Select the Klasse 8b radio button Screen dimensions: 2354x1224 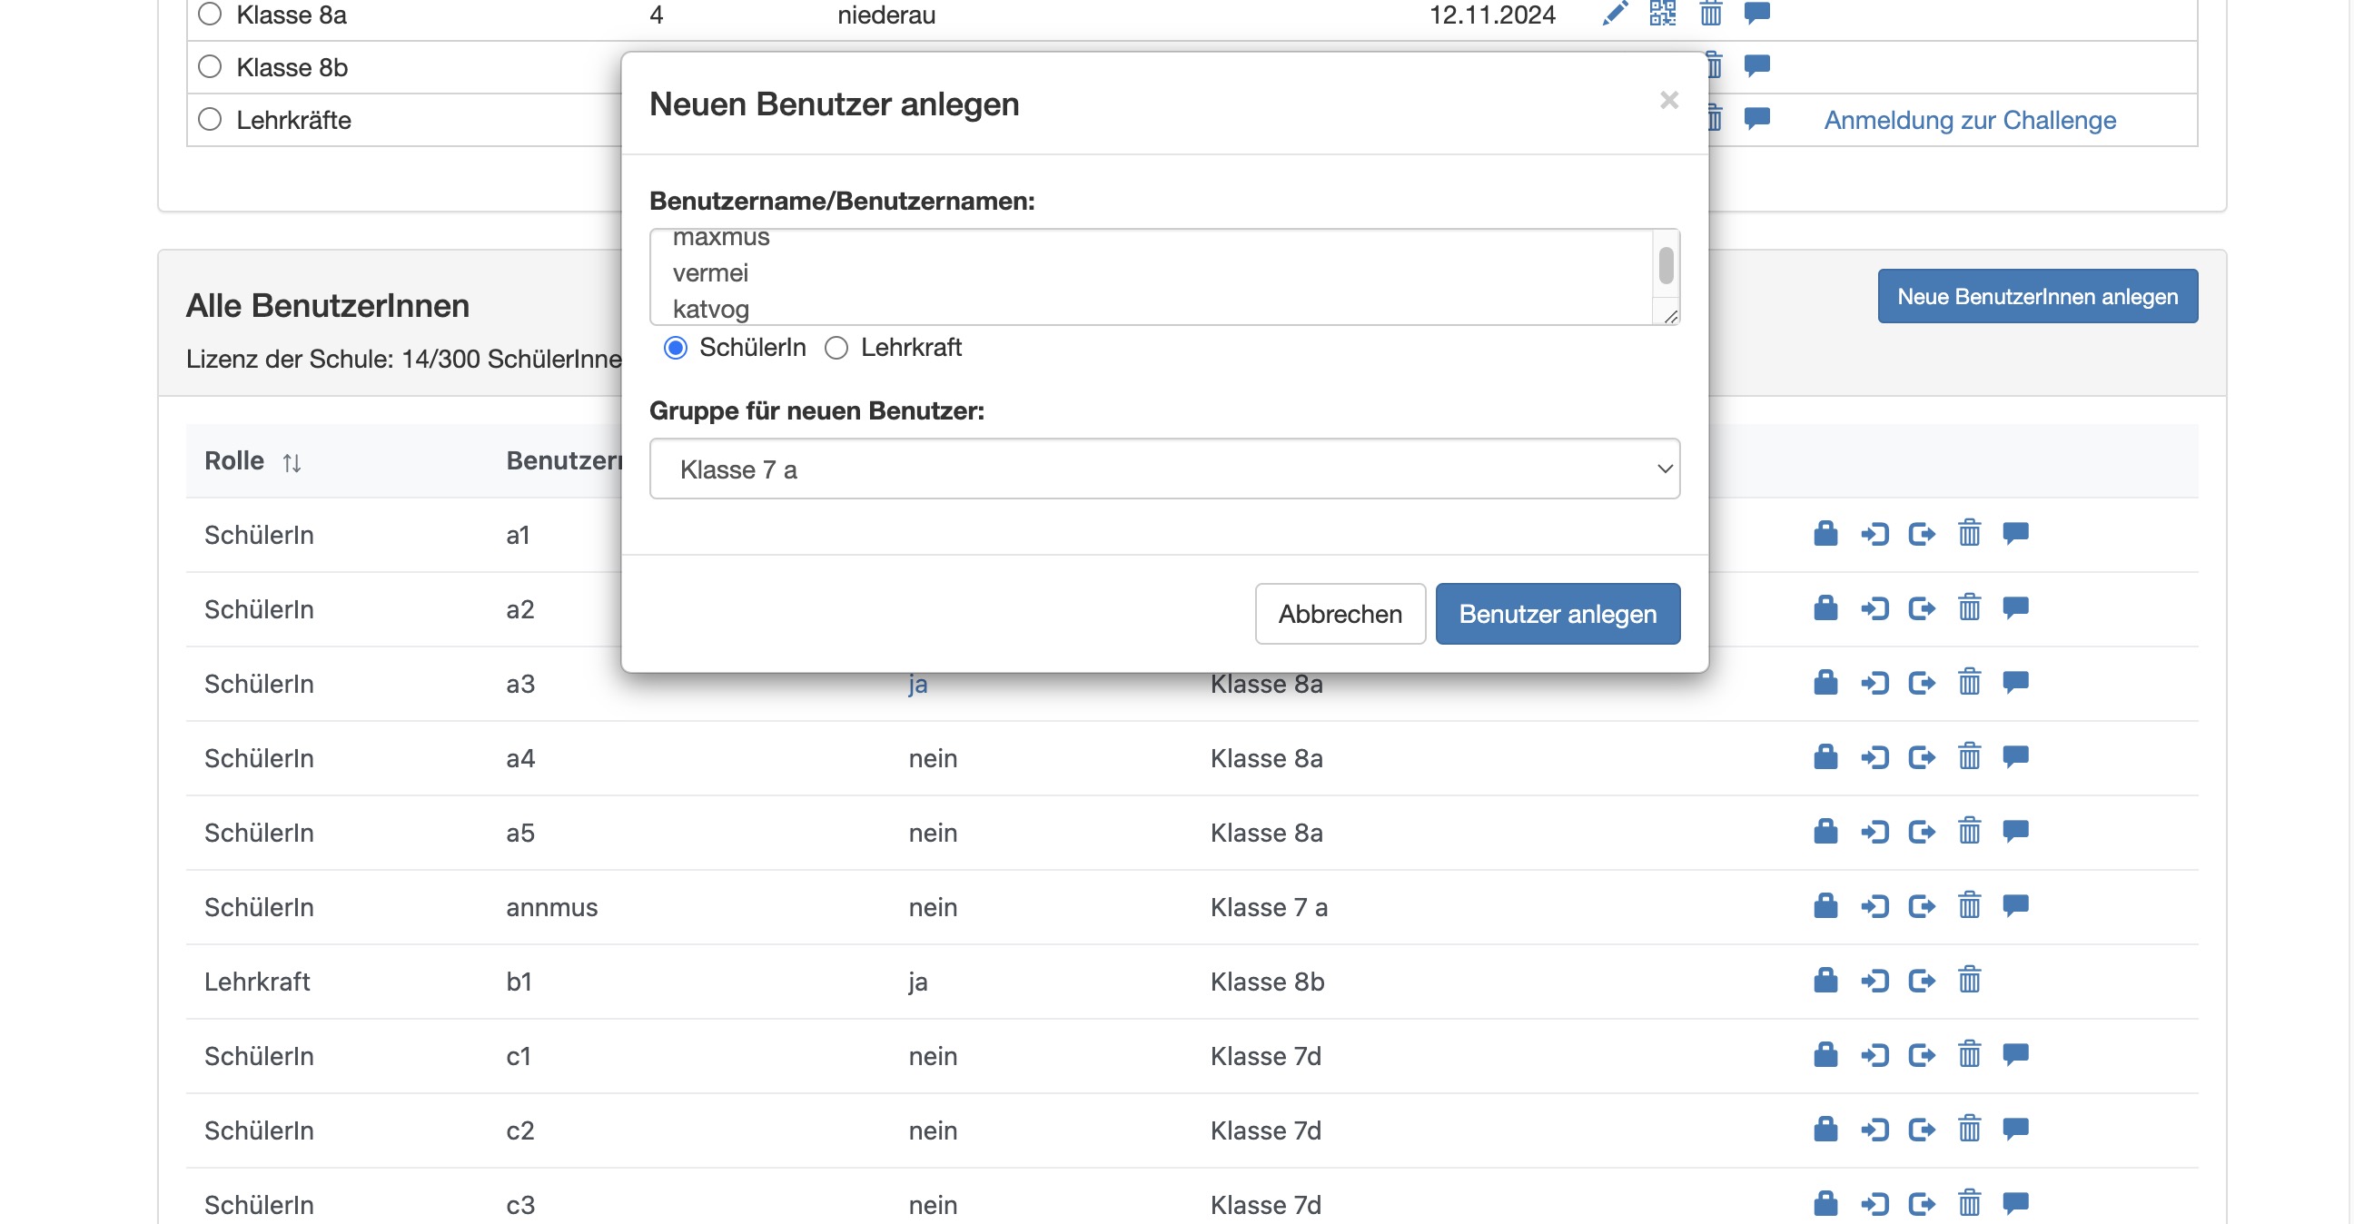pos(211,64)
